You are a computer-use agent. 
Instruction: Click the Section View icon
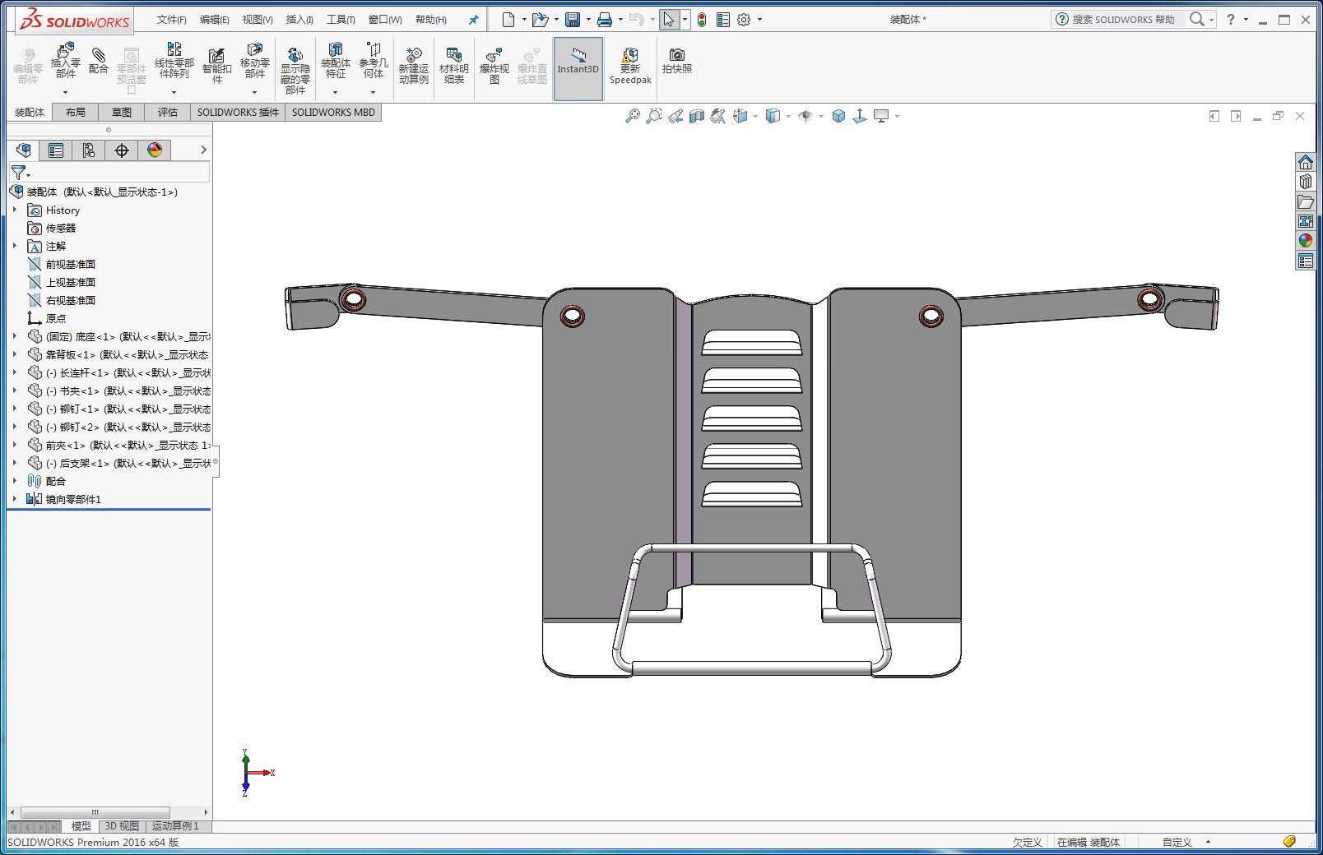[697, 117]
